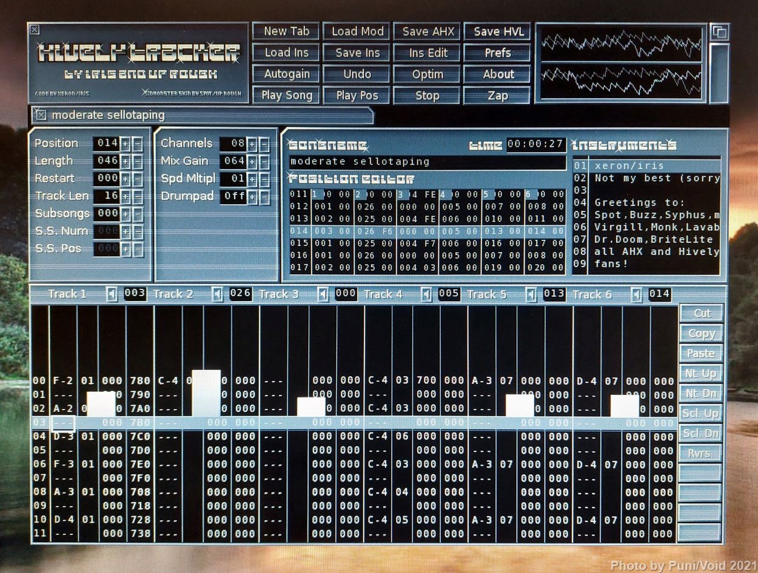The image size is (758, 573).
Task: Raise Track Len using plus button
Action: [x=126, y=196]
